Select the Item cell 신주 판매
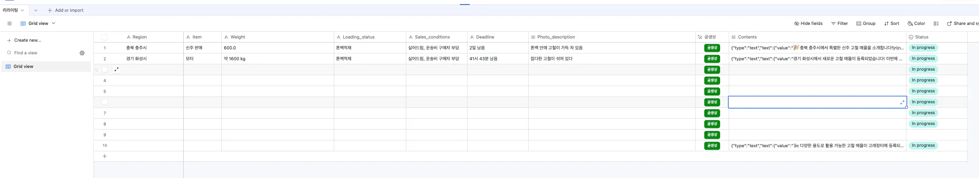This screenshot has width=979, height=178. click(x=203, y=48)
